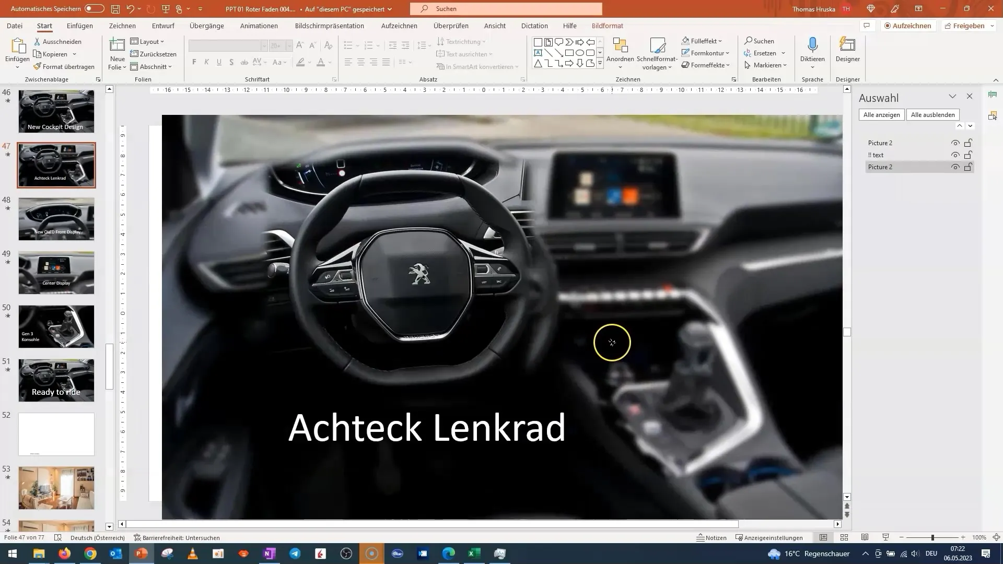Toggle visibility of 'Picture 2' layer top
Viewport: 1003px width, 564px height.
click(x=955, y=143)
